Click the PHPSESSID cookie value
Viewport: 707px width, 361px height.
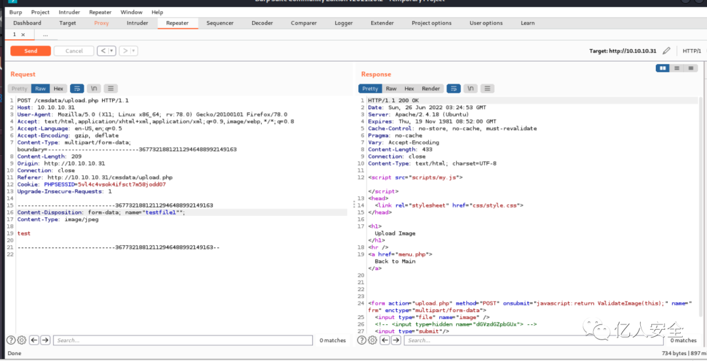(x=122, y=184)
